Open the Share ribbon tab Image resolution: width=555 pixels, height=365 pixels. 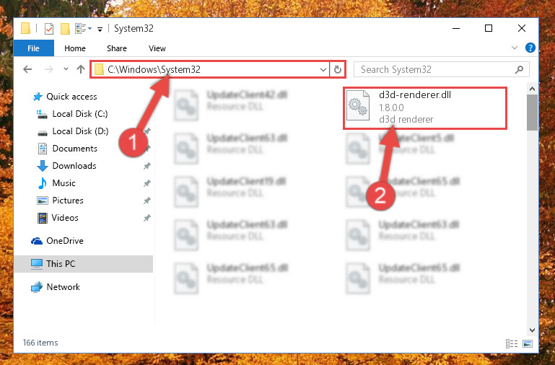click(117, 48)
